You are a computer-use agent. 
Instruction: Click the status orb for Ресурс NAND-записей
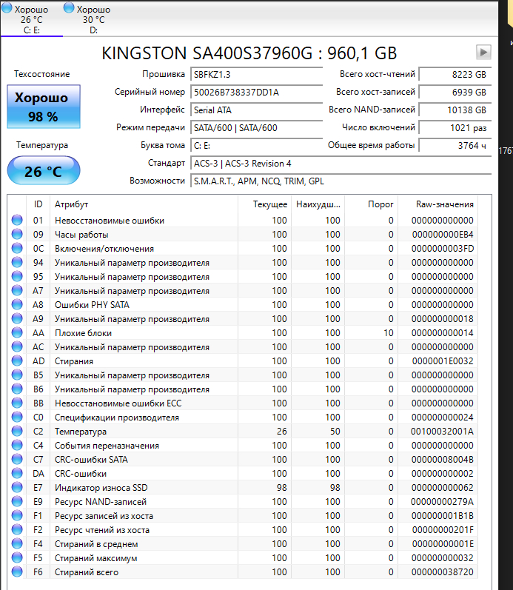(x=17, y=502)
